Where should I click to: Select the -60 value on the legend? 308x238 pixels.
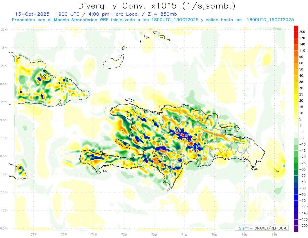pos(302,194)
